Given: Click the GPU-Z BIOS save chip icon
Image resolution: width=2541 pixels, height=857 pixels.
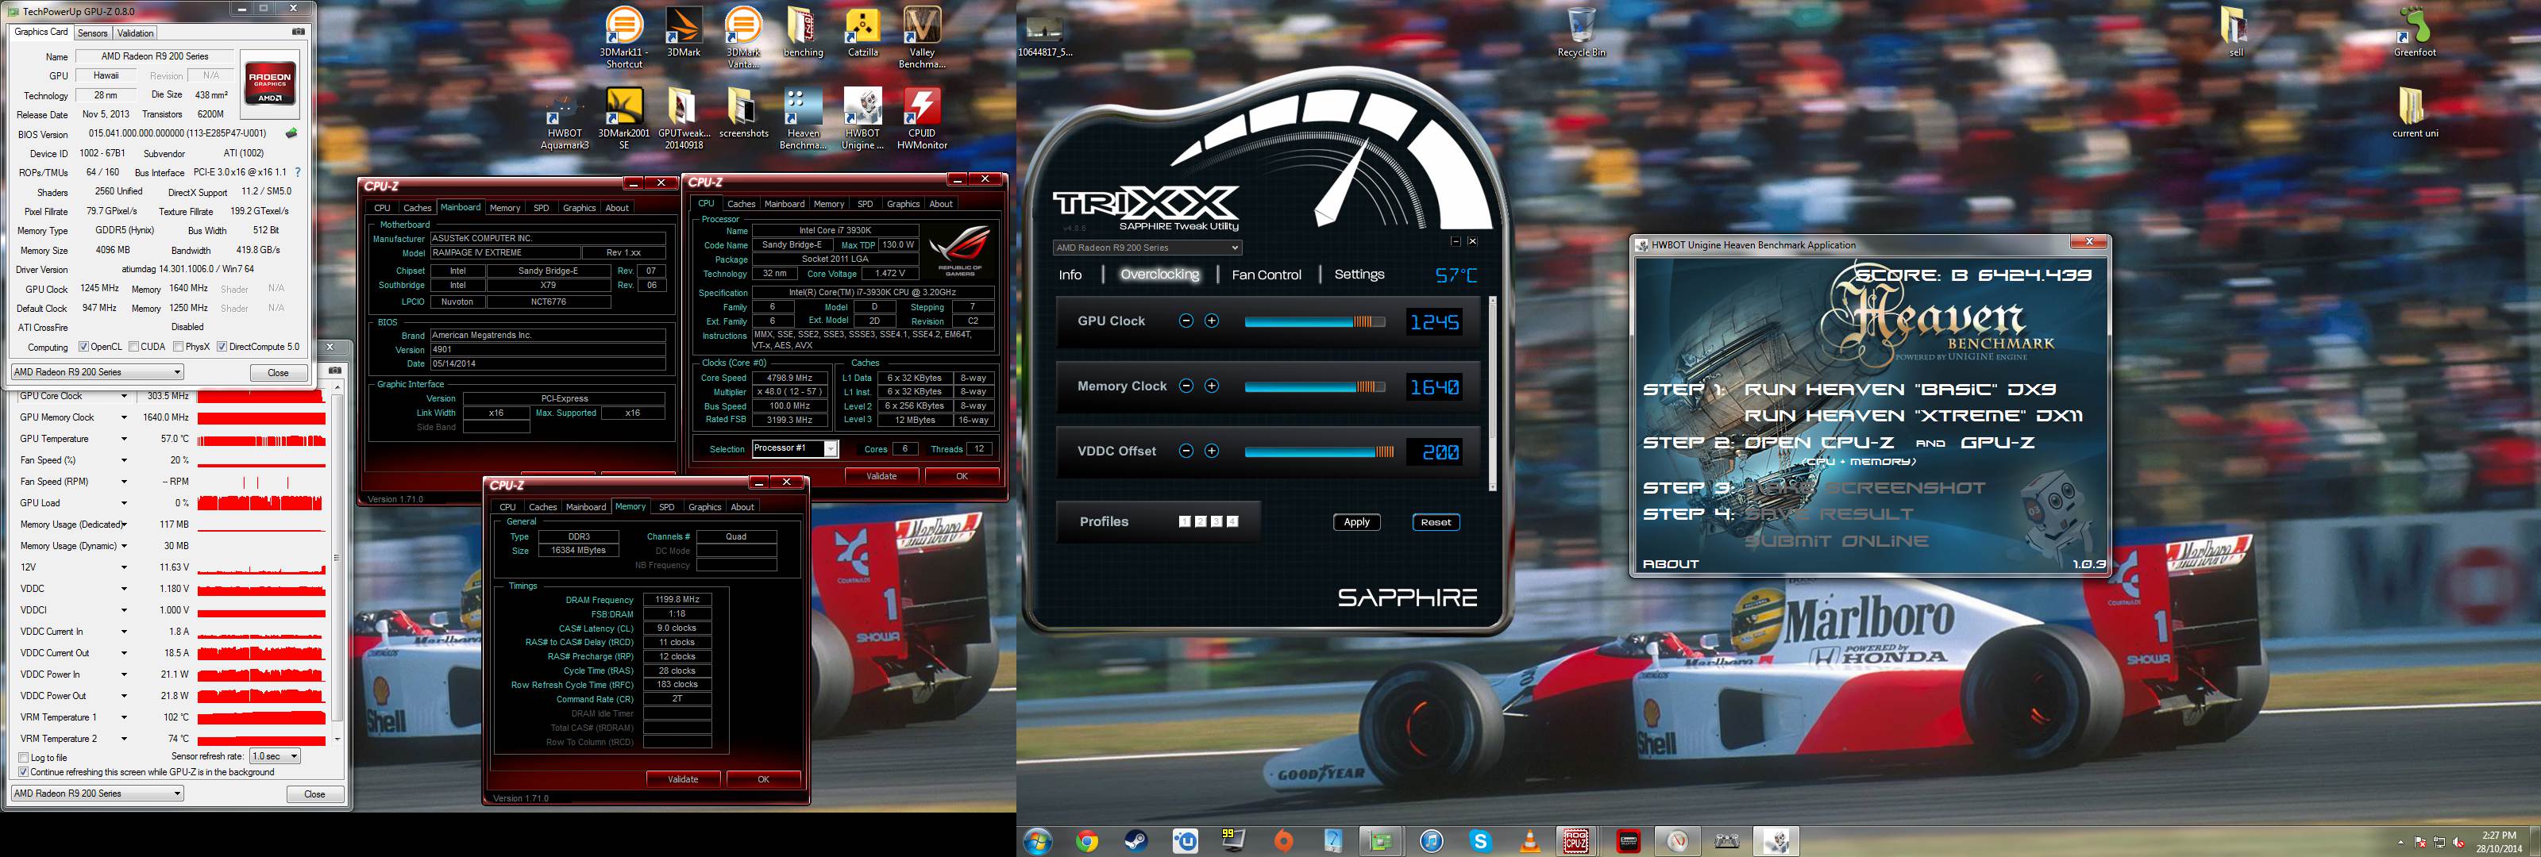Looking at the screenshot, I should point(292,133).
